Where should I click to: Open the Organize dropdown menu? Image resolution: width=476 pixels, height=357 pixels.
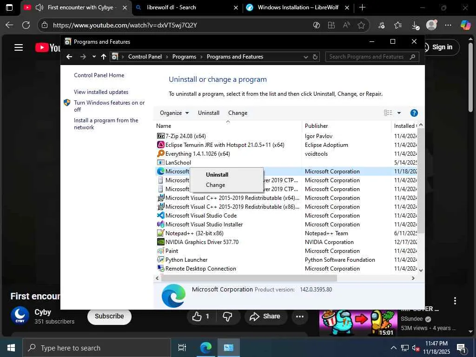coord(174,113)
